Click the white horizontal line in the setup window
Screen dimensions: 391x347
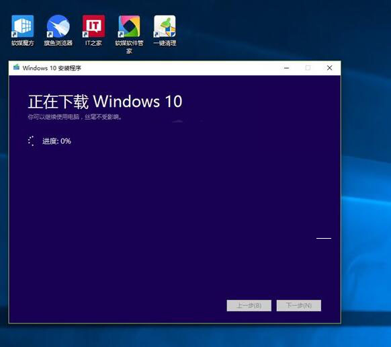tap(324, 239)
